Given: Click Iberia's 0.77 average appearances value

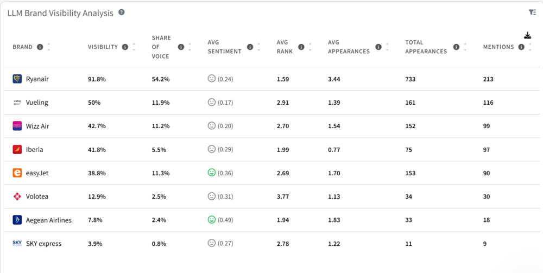Looking at the screenshot, I should click(x=334, y=150).
